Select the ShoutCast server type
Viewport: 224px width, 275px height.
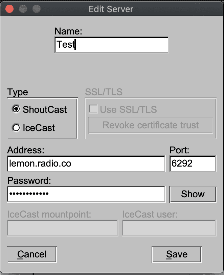(15, 109)
